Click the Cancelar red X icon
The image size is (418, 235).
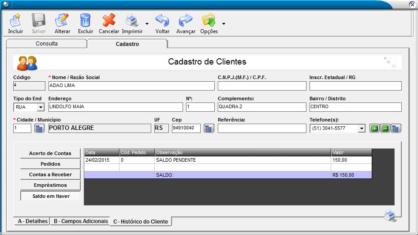[109, 20]
